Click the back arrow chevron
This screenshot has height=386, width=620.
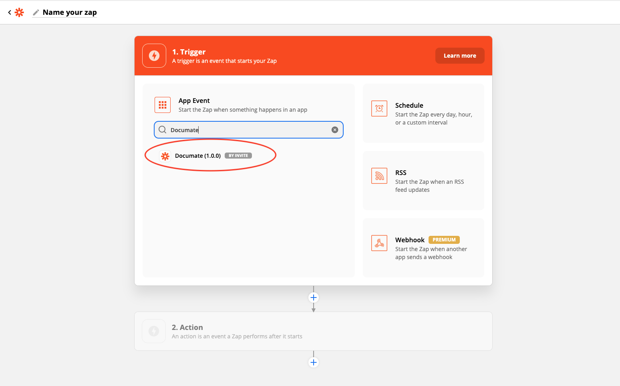(10, 12)
